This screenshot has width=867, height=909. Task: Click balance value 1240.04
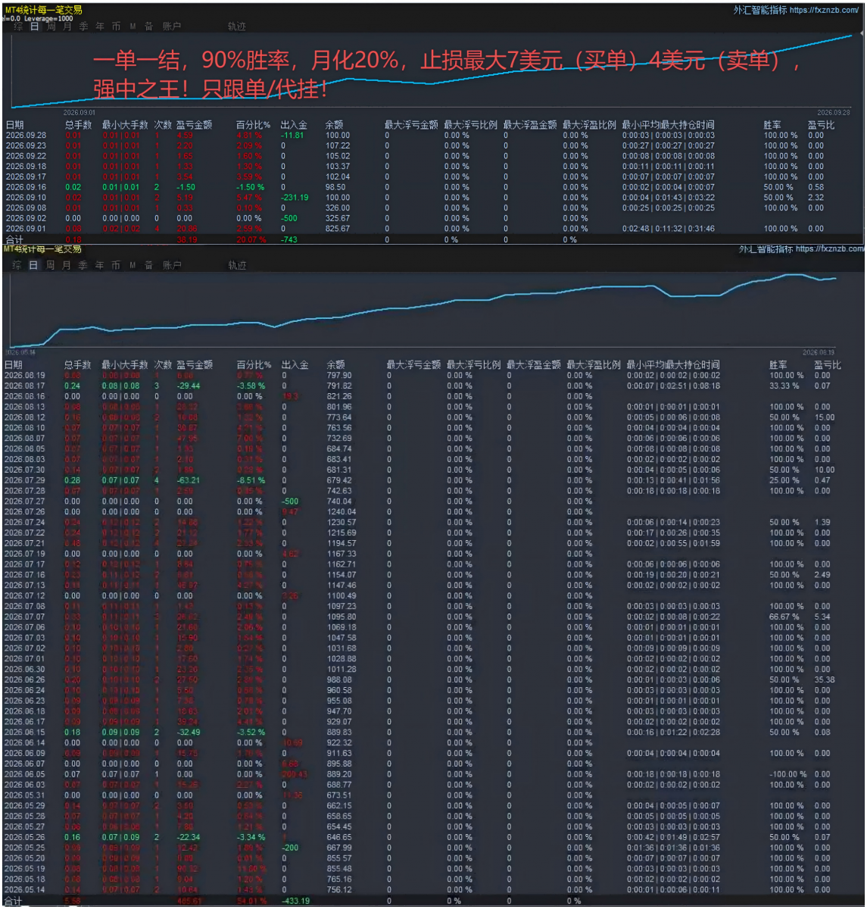point(341,512)
